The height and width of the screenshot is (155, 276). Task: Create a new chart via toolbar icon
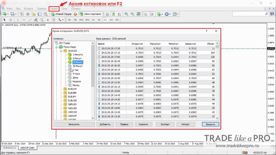coord(5,14)
